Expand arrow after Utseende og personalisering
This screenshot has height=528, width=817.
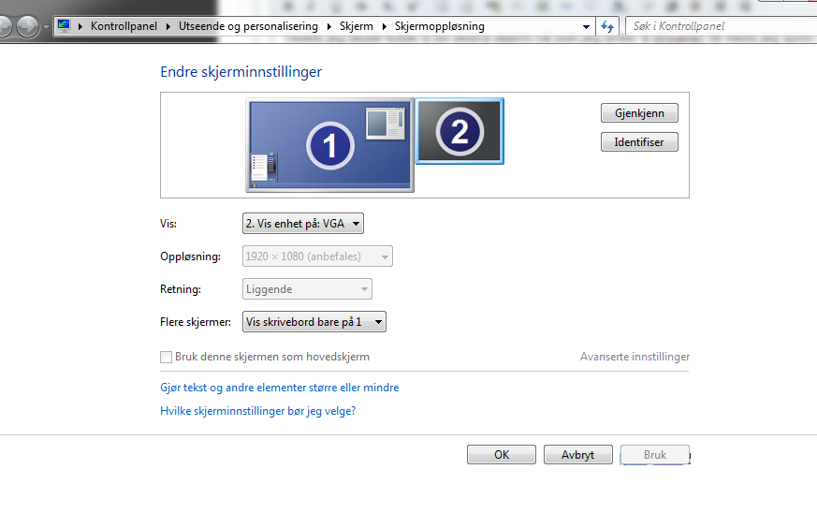328,26
